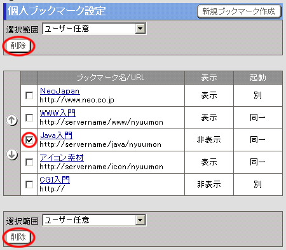Screen dimensions: 286x250
Task: Click the URL http://www.neo.co.jp
Action: pyautogui.click(x=77, y=100)
